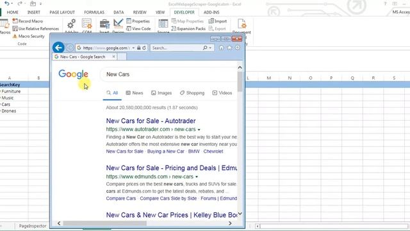Click Map Properties in XML group

click(187, 21)
